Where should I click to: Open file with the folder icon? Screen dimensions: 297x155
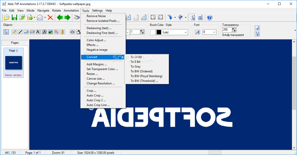click(x=7, y=17)
